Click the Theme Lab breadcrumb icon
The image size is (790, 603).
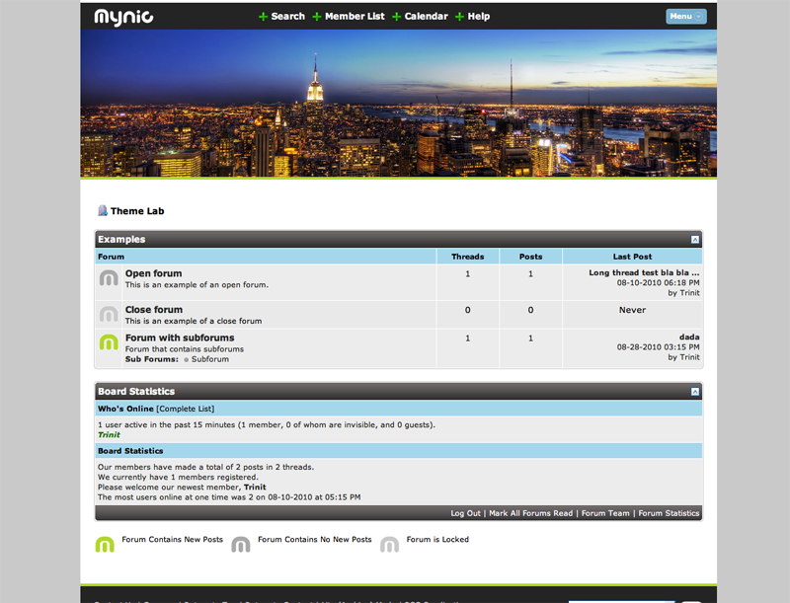(x=102, y=210)
